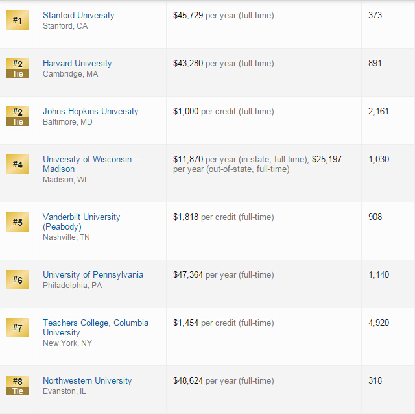The image size is (415, 414).
Task: Click the #1 gold rank badge
Action: (18, 20)
